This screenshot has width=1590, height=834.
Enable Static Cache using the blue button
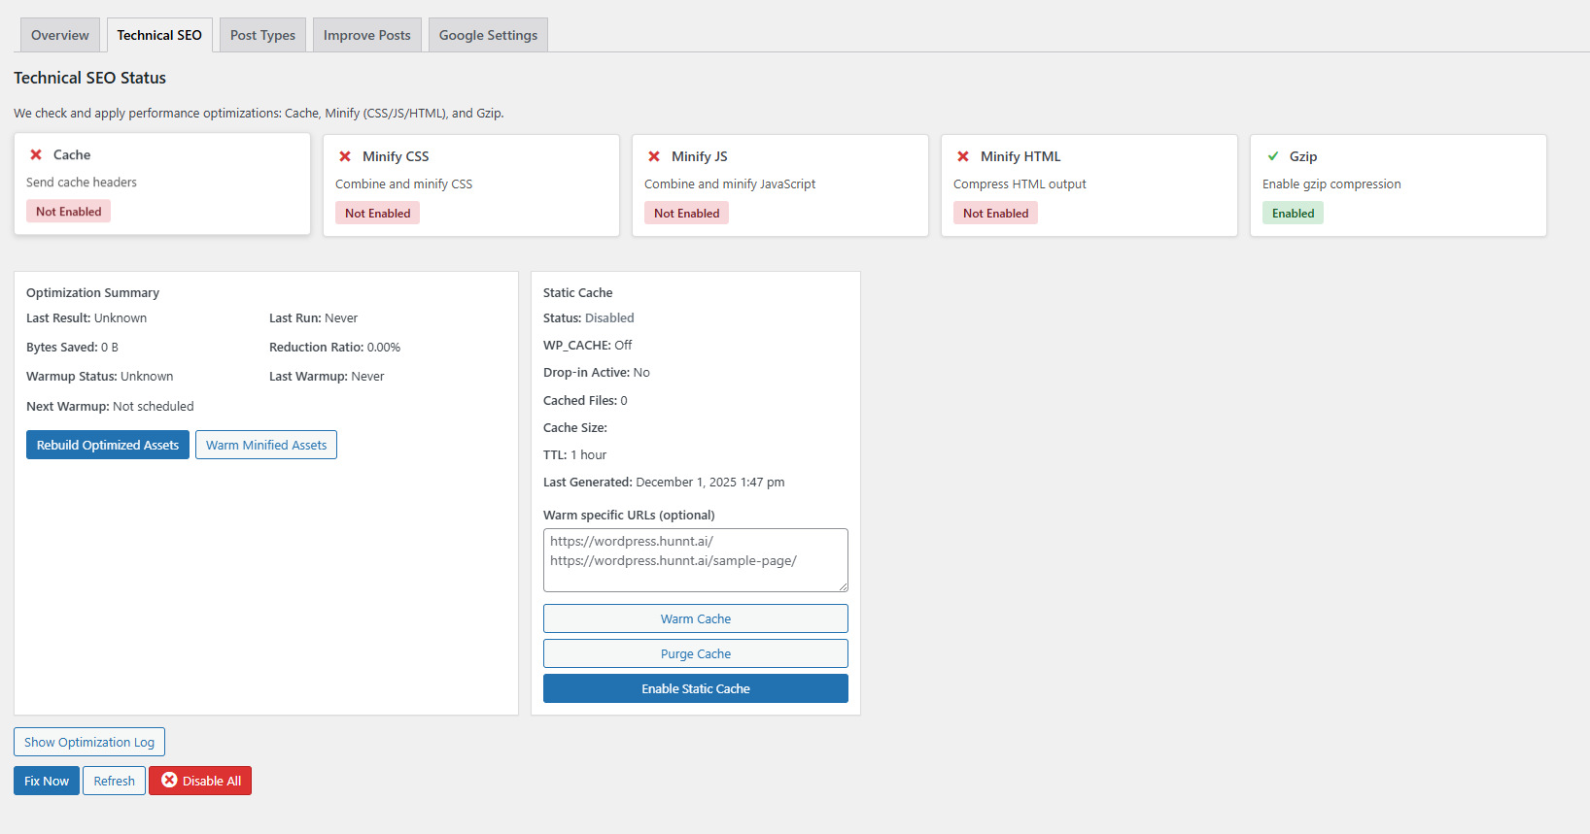[x=695, y=688]
